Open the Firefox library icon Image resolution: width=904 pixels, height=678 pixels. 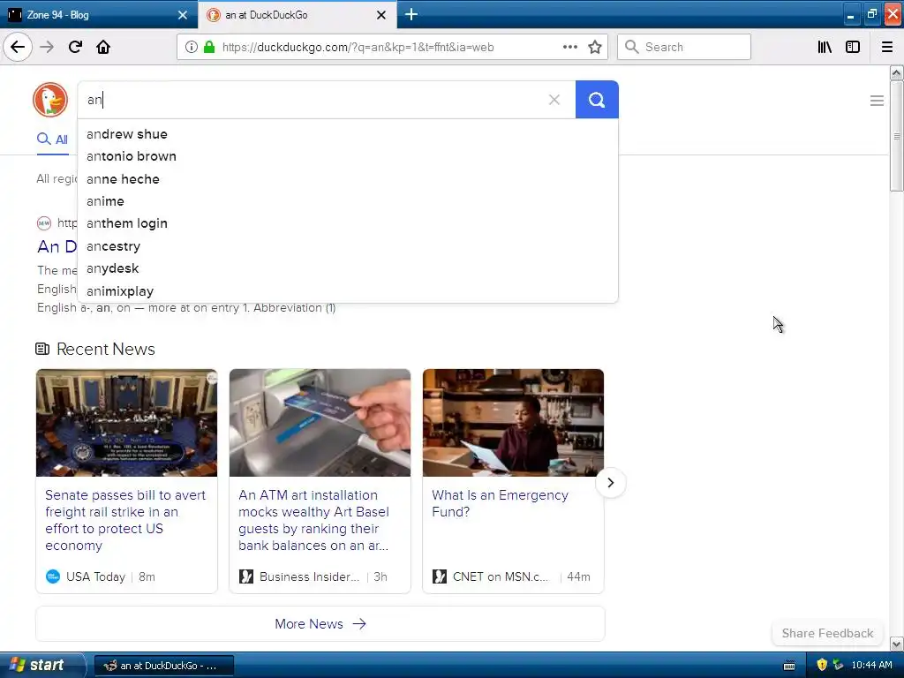825,47
